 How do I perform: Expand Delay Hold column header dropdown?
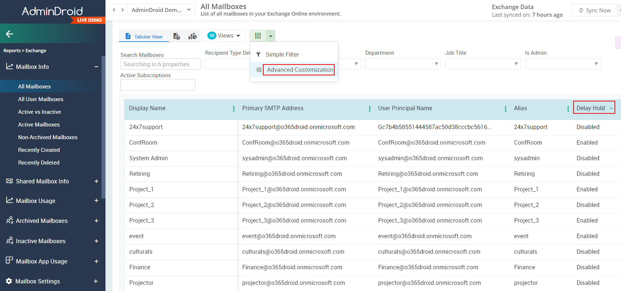tap(611, 108)
